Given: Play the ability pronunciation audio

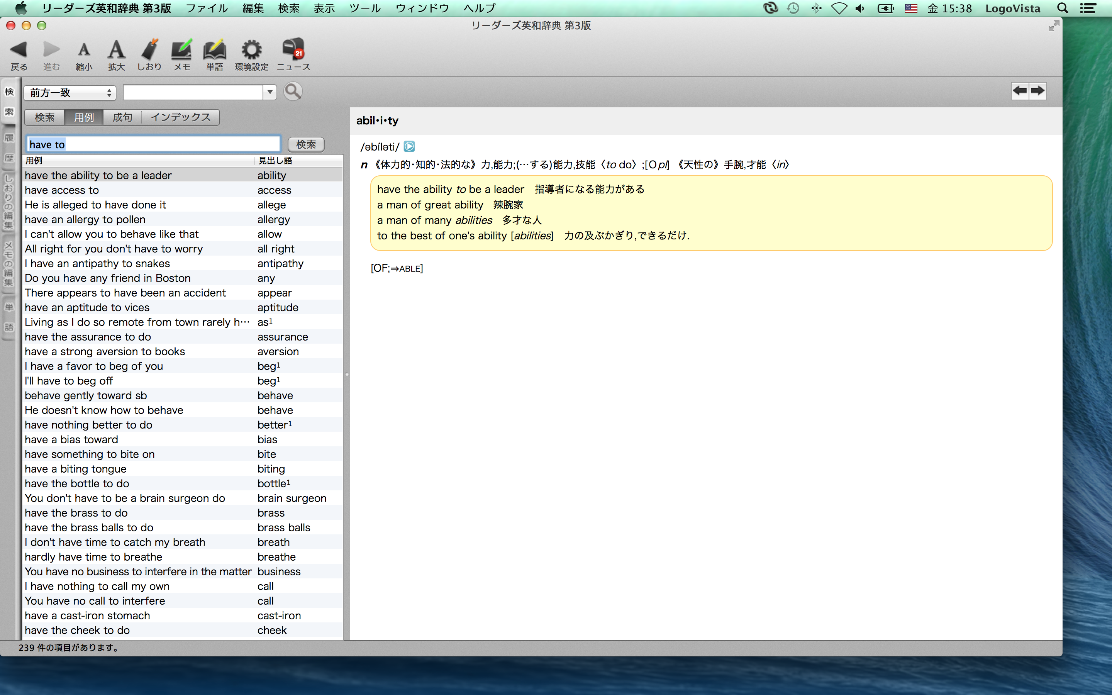Looking at the screenshot, I should [409, 147].
